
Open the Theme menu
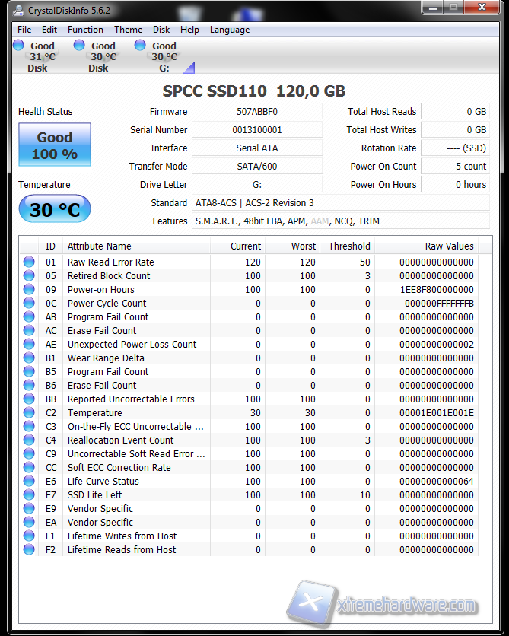pos(128,30)
